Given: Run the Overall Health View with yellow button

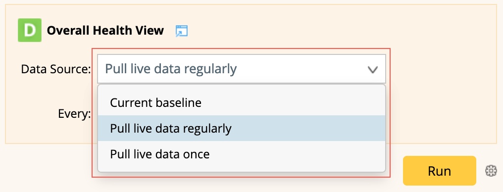Looking at the screenshot, I should (440, 171).
